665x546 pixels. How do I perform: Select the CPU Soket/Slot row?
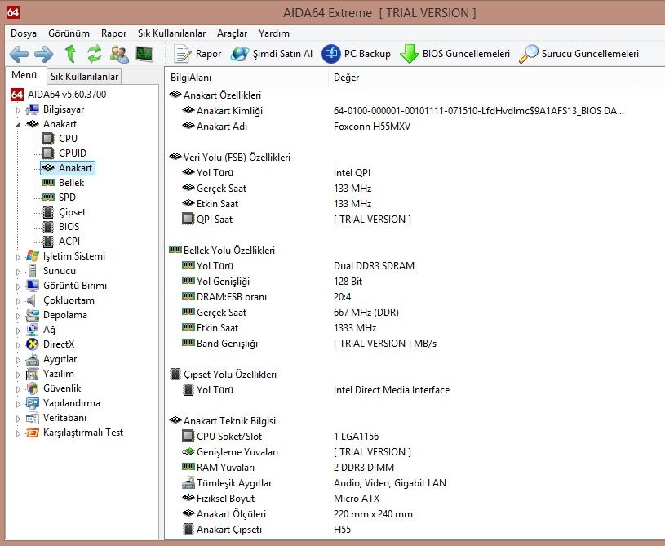(415, 436)
